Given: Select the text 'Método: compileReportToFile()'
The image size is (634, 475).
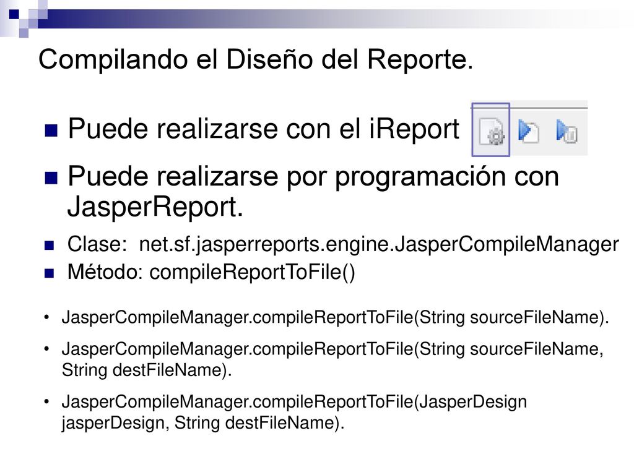Looking at the screenshot, I should pyautogui.click(x=211, y=272).
